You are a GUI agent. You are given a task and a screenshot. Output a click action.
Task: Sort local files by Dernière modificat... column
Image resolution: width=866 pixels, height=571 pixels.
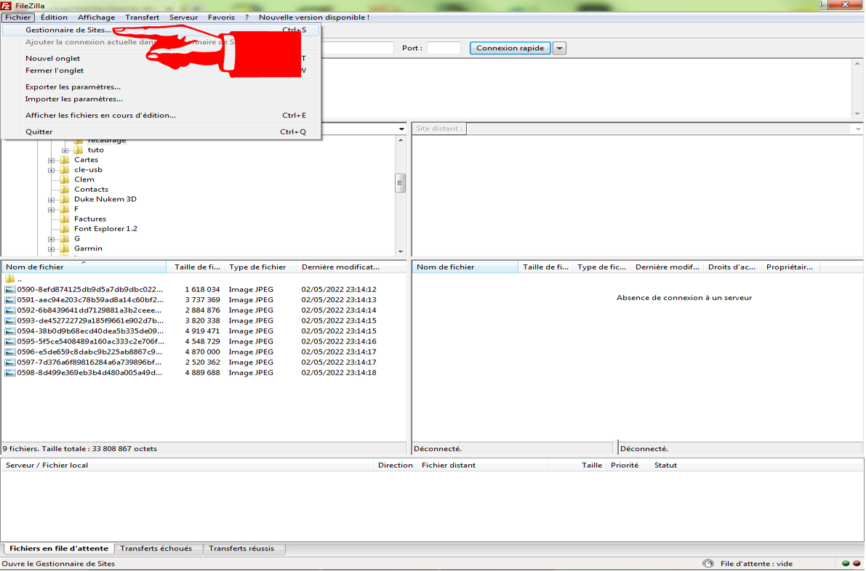[x=351, y=267]
